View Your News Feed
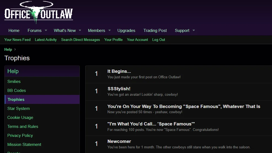 click(18, 40)
